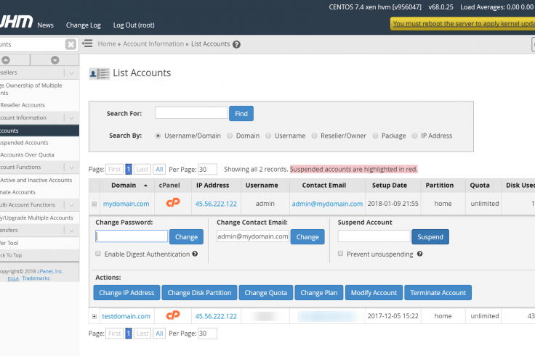This screenshot has height=356, width=535.
Task: Clear the sidebar search with the X icon
Action: (x=71, y=44)
